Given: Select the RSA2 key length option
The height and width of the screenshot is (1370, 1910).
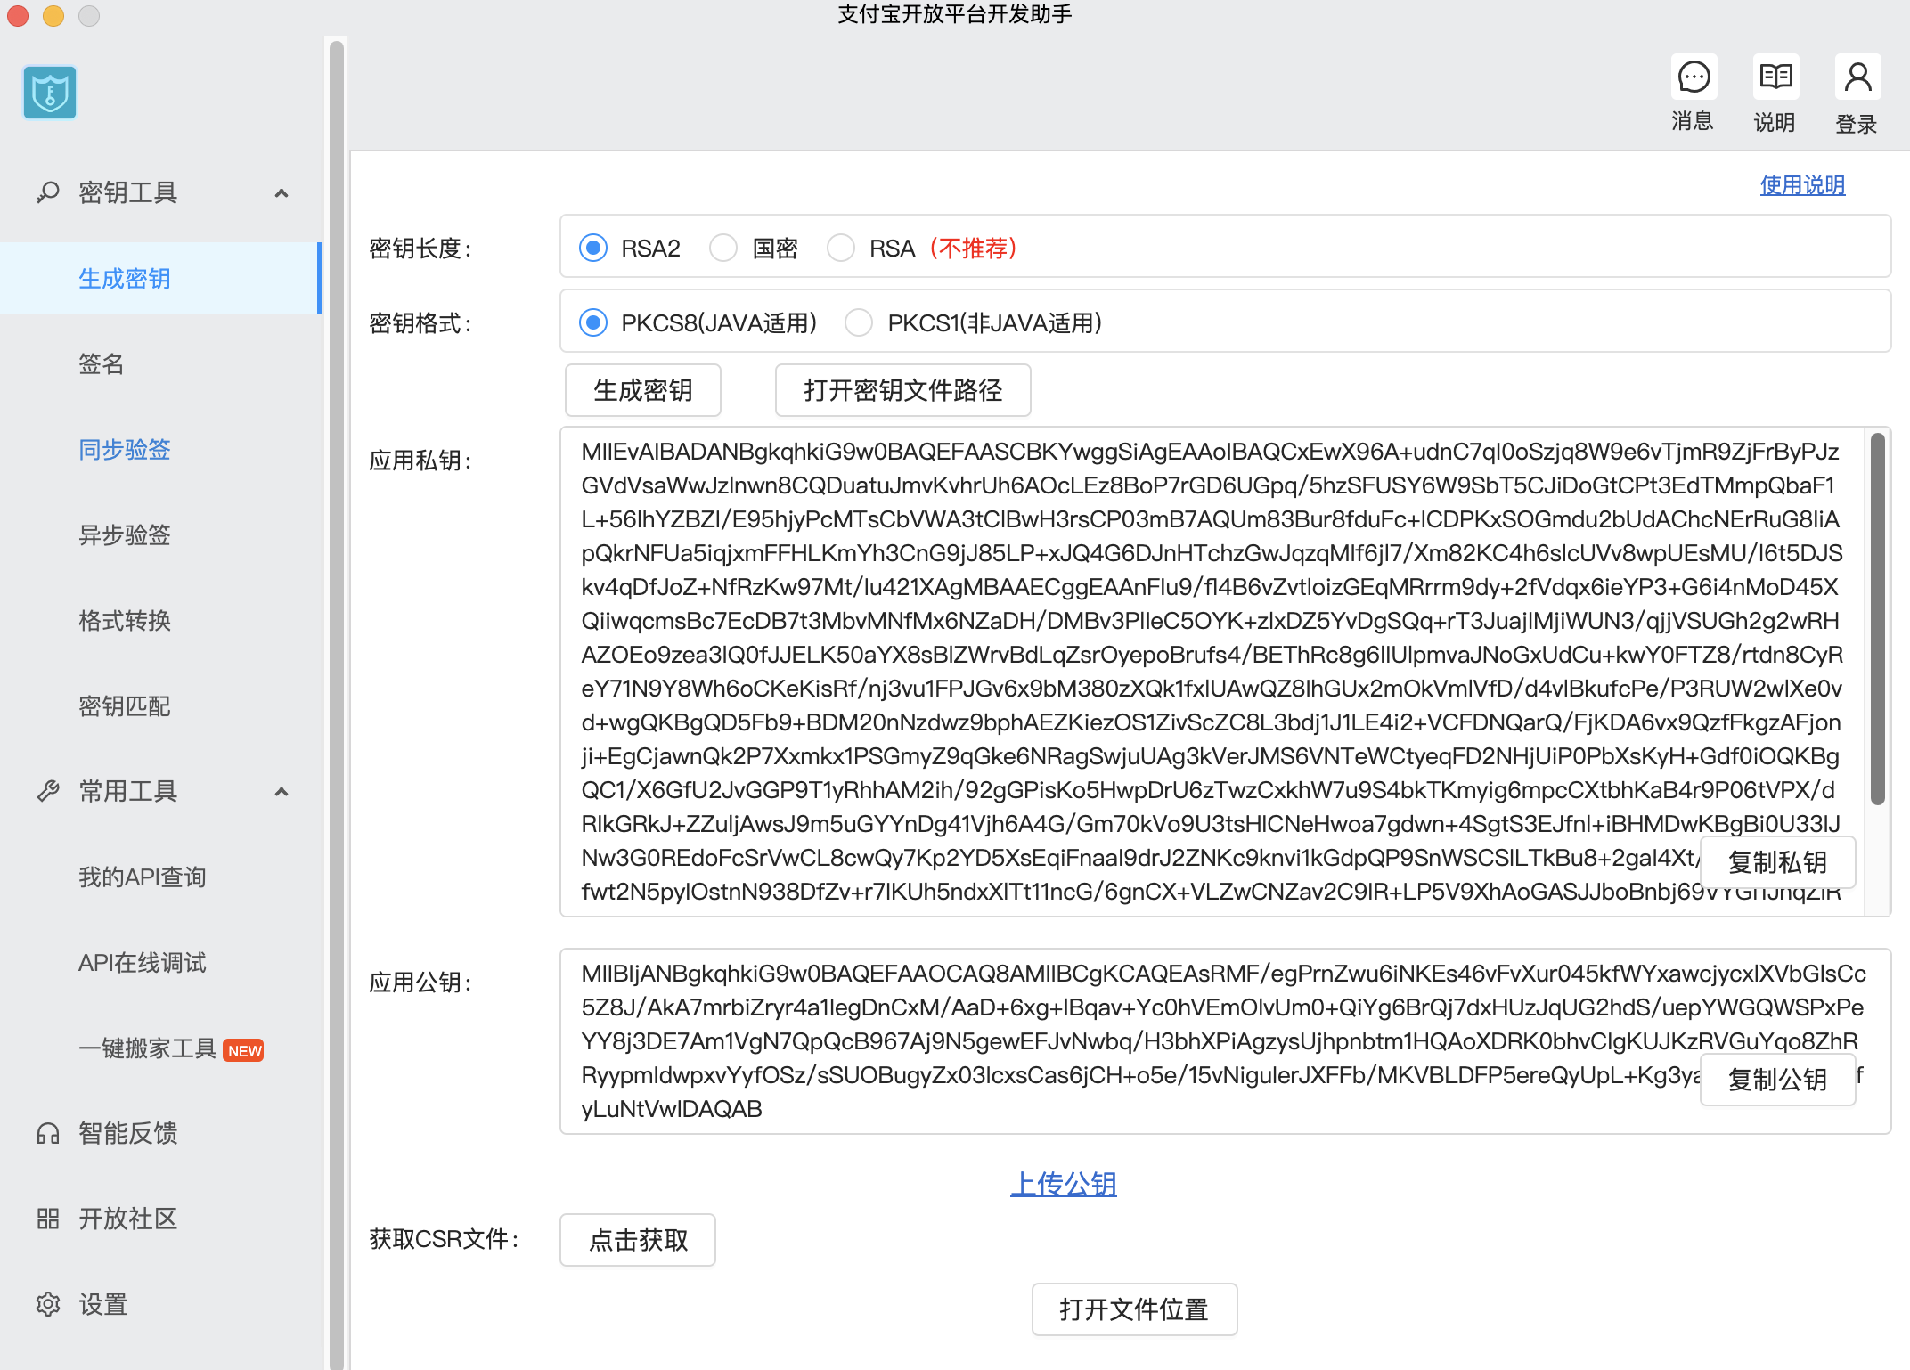Looking at the screenshot, I should coord(593,248).
